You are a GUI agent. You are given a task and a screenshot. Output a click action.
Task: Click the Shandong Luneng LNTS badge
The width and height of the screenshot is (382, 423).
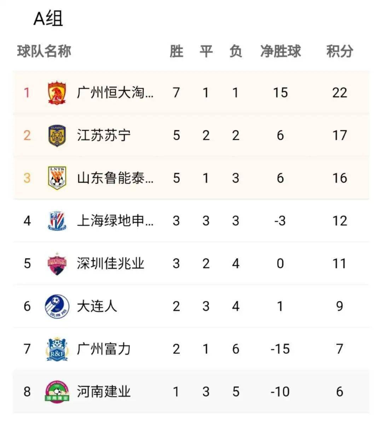(x=57, y=178)
